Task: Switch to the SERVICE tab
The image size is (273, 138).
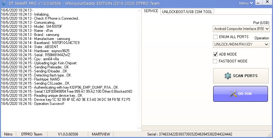Action: pyautogui.click(x=151, y=11)
